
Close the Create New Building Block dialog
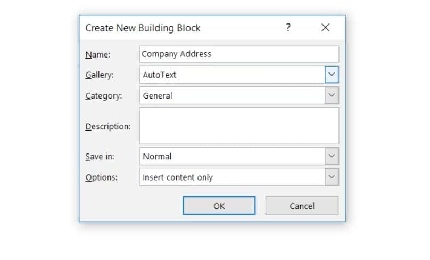point(326,28)
